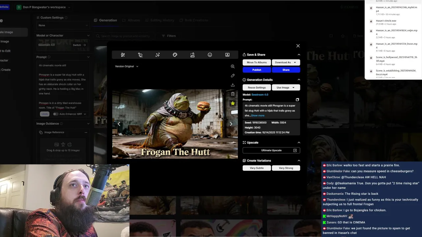
Task: Click the pencil edit icon beside image
Action: 233,76
